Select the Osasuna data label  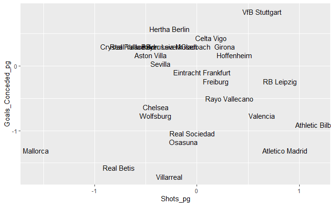coord(183,143)
